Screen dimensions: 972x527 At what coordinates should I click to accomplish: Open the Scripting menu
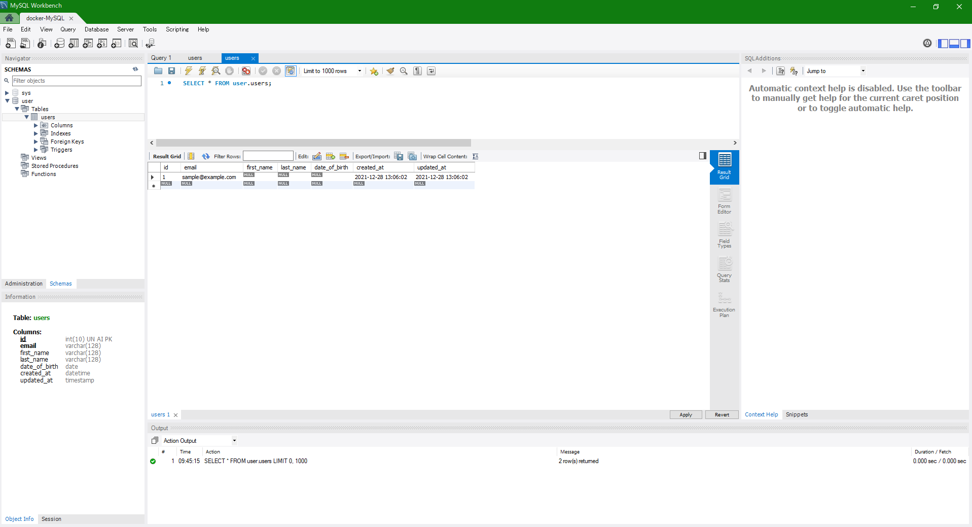coord(177,29)
